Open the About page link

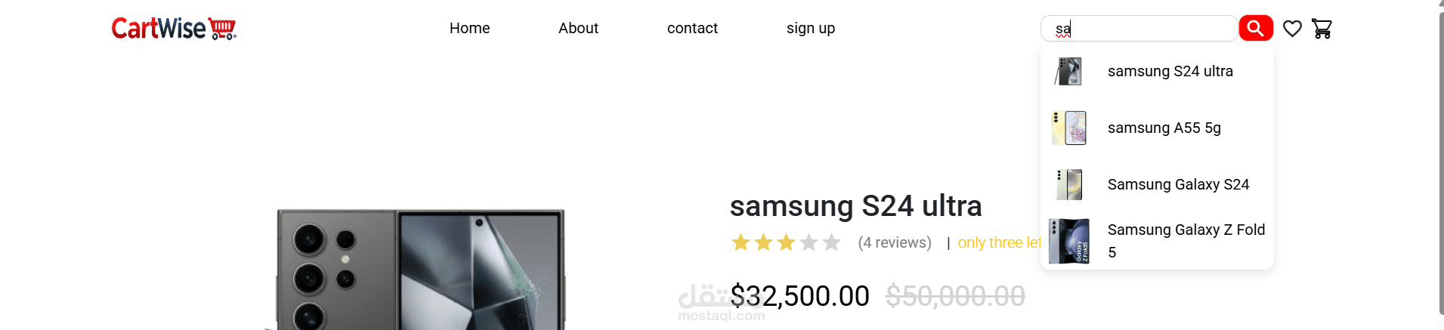578,29
